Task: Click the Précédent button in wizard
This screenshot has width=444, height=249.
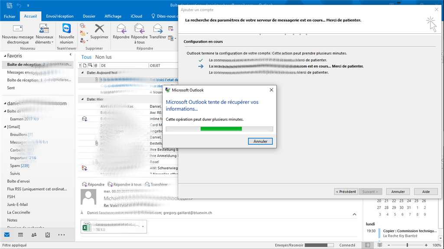Action: tap(346, 191)
